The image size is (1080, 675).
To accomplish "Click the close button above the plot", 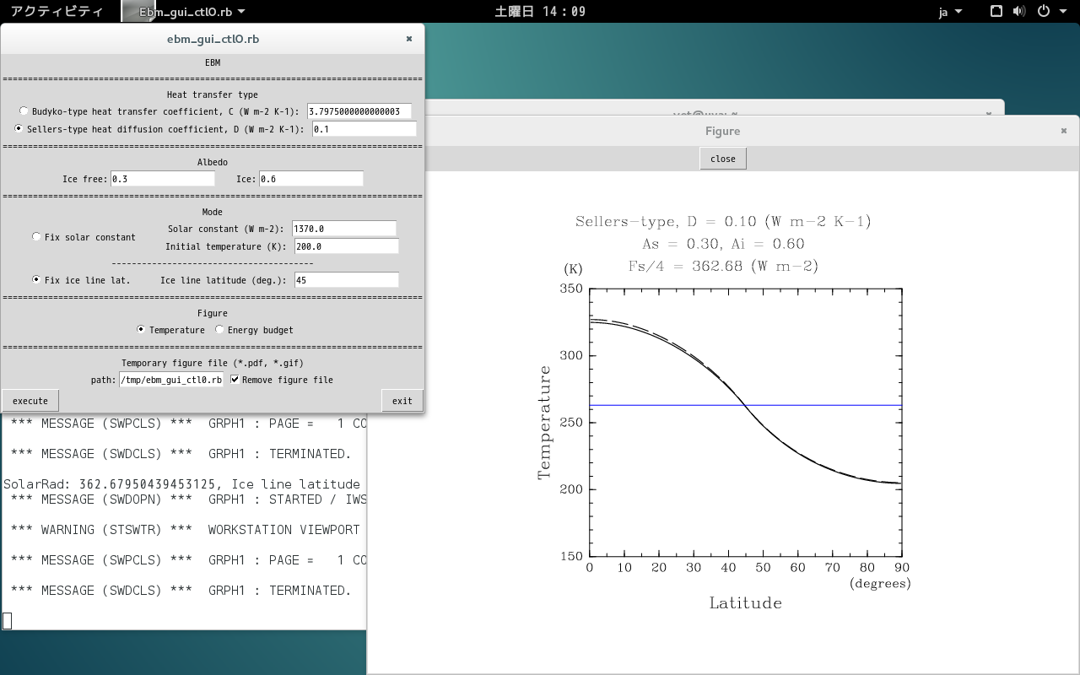I will pos(722,159).
